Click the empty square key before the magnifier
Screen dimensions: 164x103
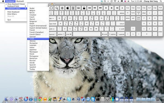coord(51,8)
